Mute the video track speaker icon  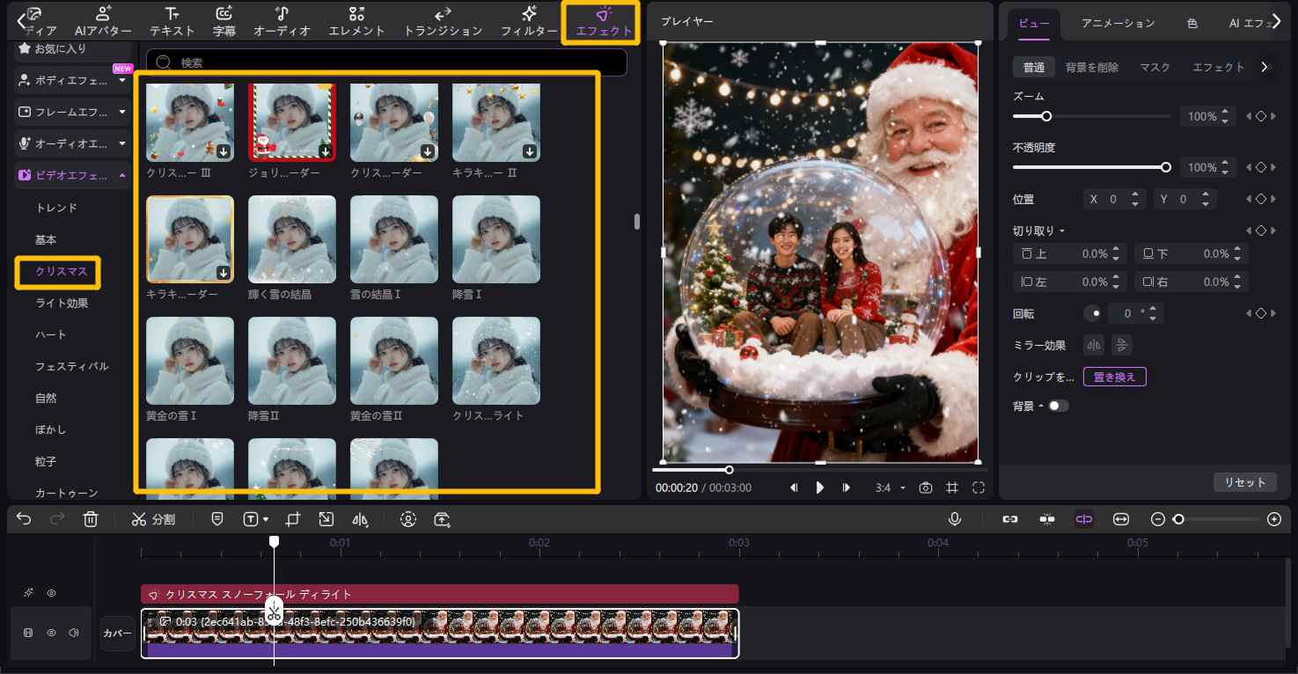tap(74, 633)
